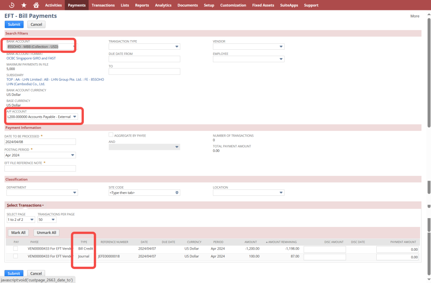Click reference number JEFE00000018

tap(109, 256)
